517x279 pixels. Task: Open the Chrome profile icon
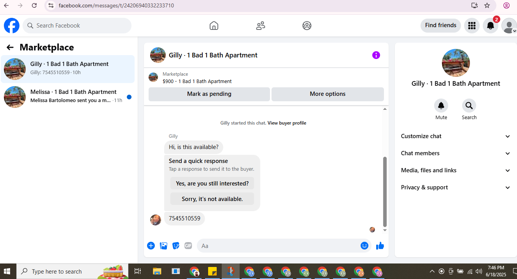coord(506,5)
